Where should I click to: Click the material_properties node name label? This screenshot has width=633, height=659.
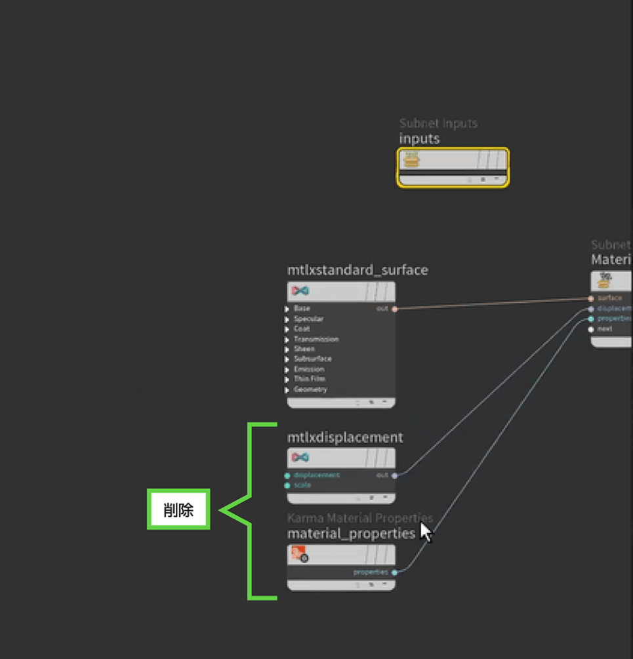tap(351, 534)
